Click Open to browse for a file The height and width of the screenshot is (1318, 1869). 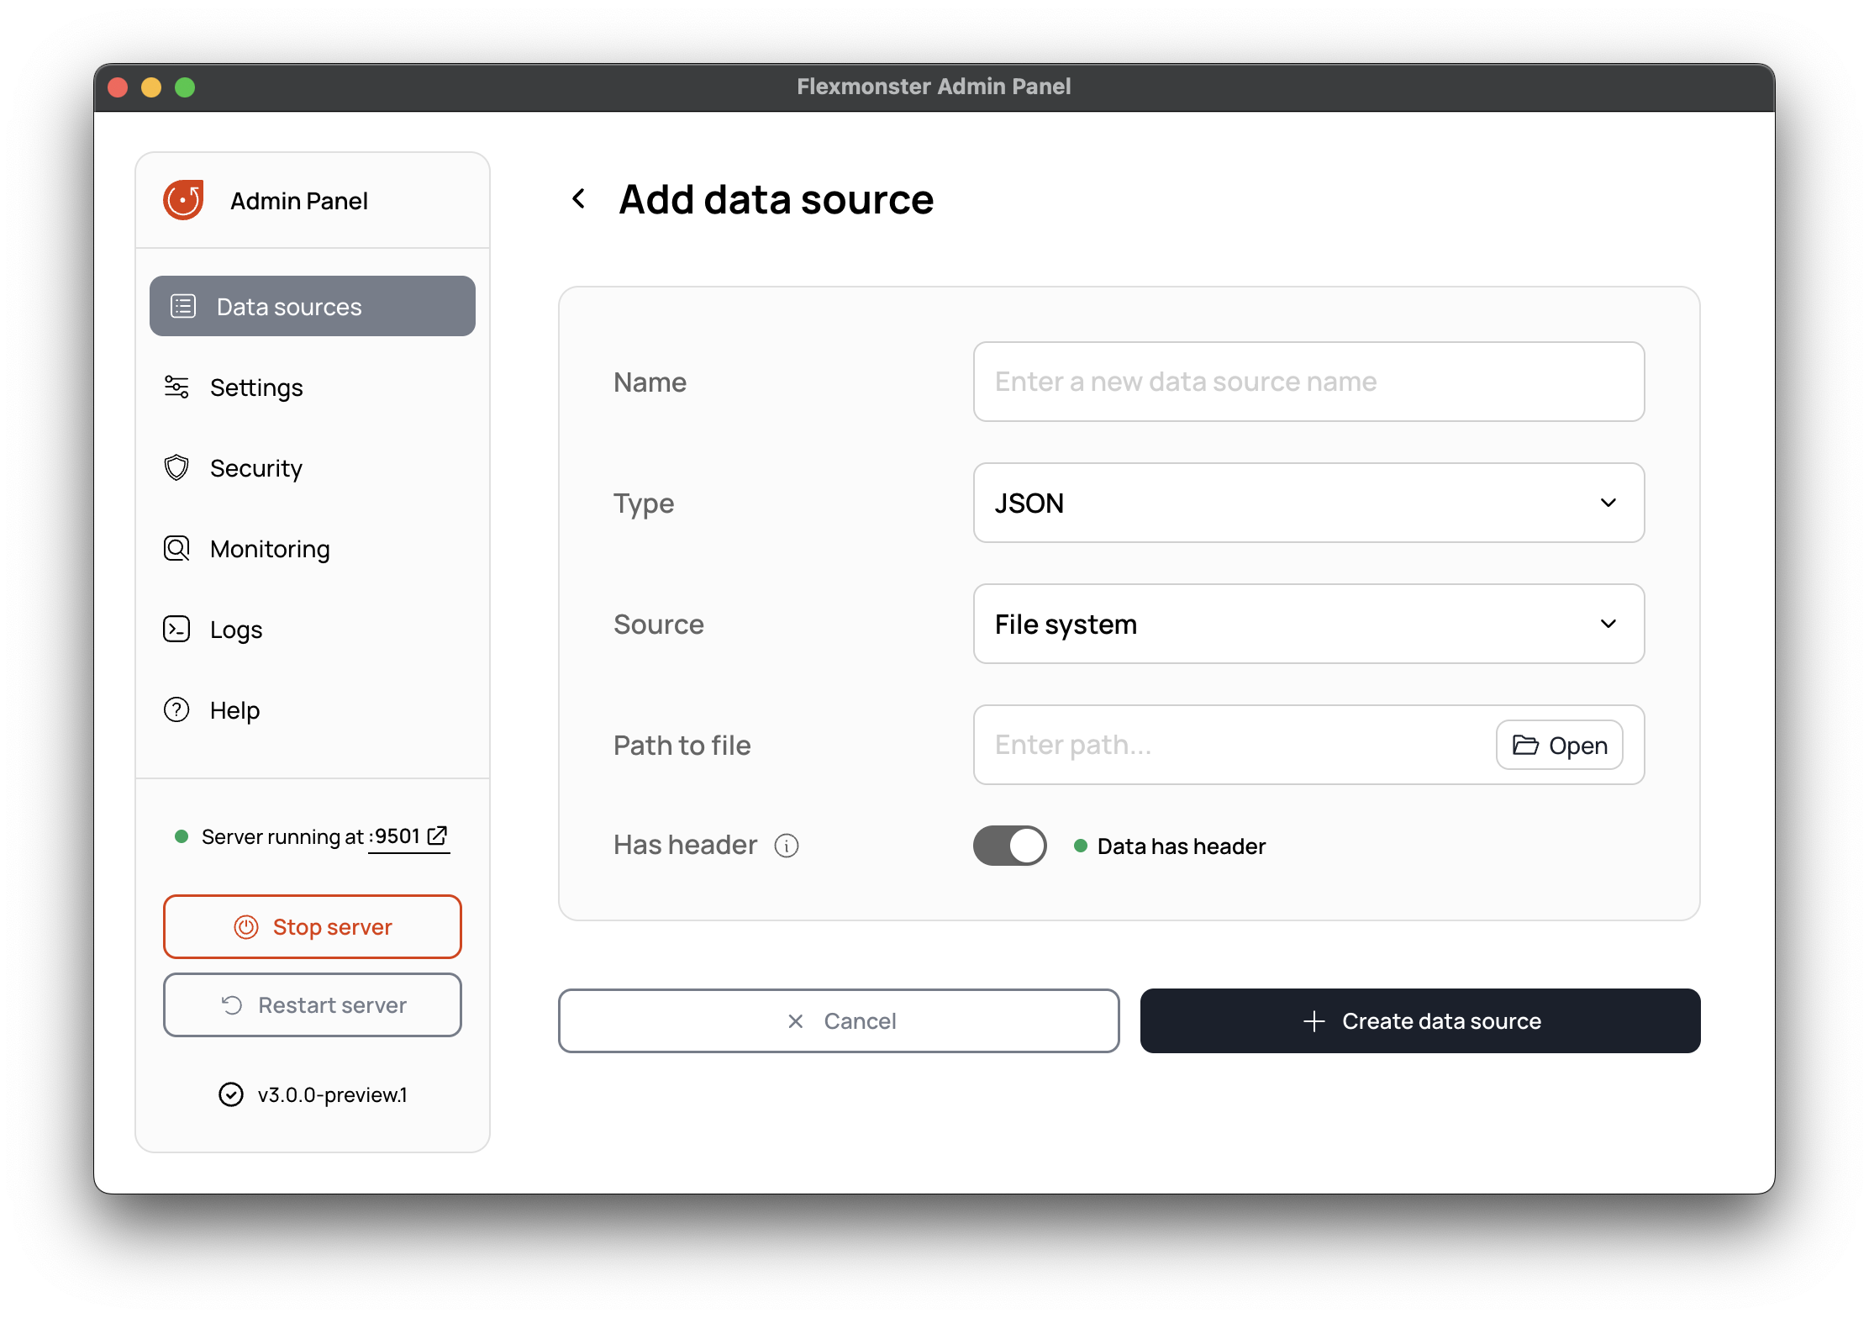coord(1559,745)
